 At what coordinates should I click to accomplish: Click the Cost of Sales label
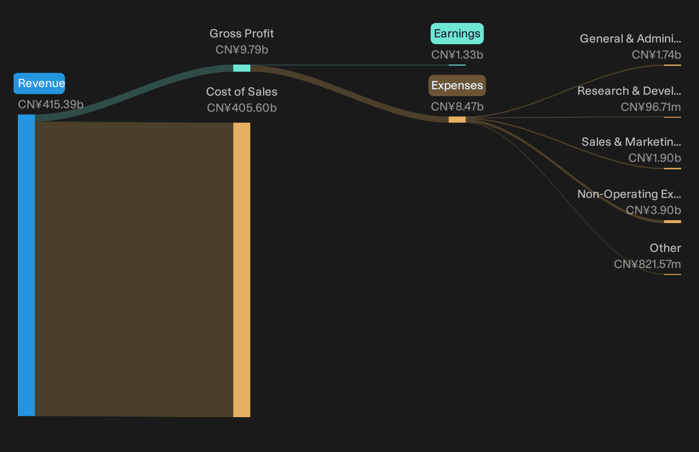[242, 92]
